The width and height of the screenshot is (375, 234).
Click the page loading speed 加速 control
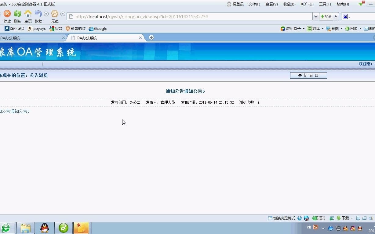(326, 16)
